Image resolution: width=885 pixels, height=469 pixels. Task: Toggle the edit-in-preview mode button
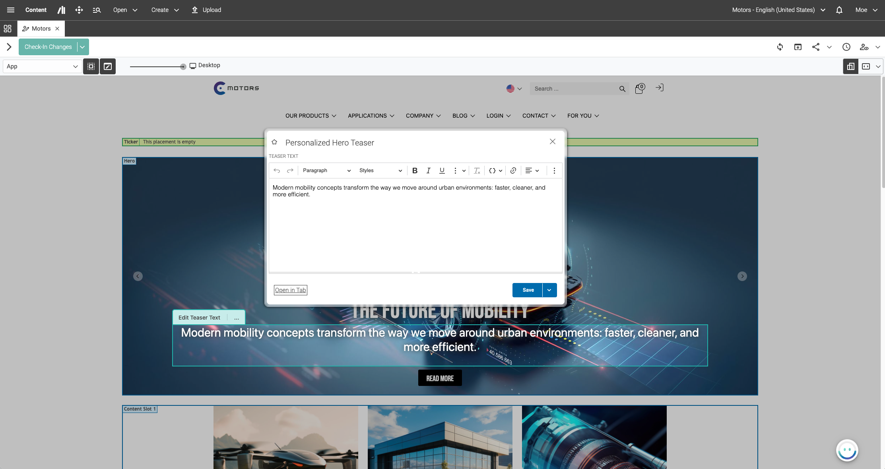[x=108, y=66]
